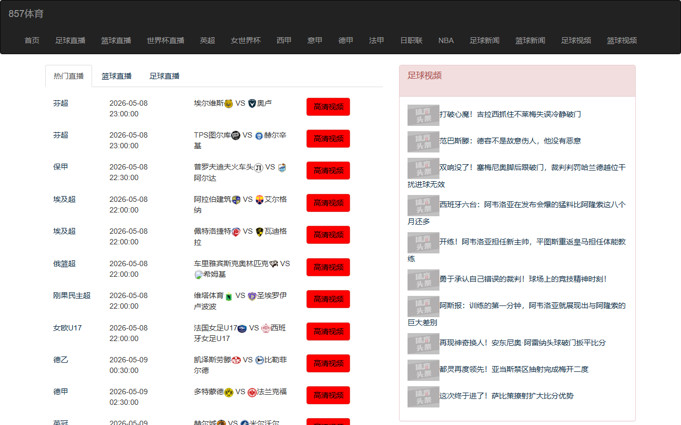
Task: Click the TPS图尔库 team logo
Action: (236, 135)
